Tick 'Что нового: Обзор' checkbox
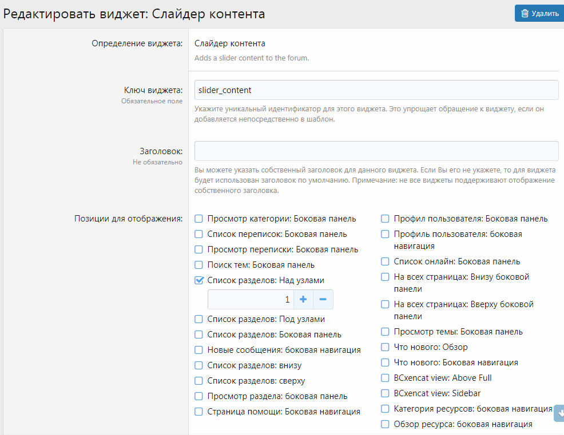Screen dimensions: 564x435 (386, 347)
